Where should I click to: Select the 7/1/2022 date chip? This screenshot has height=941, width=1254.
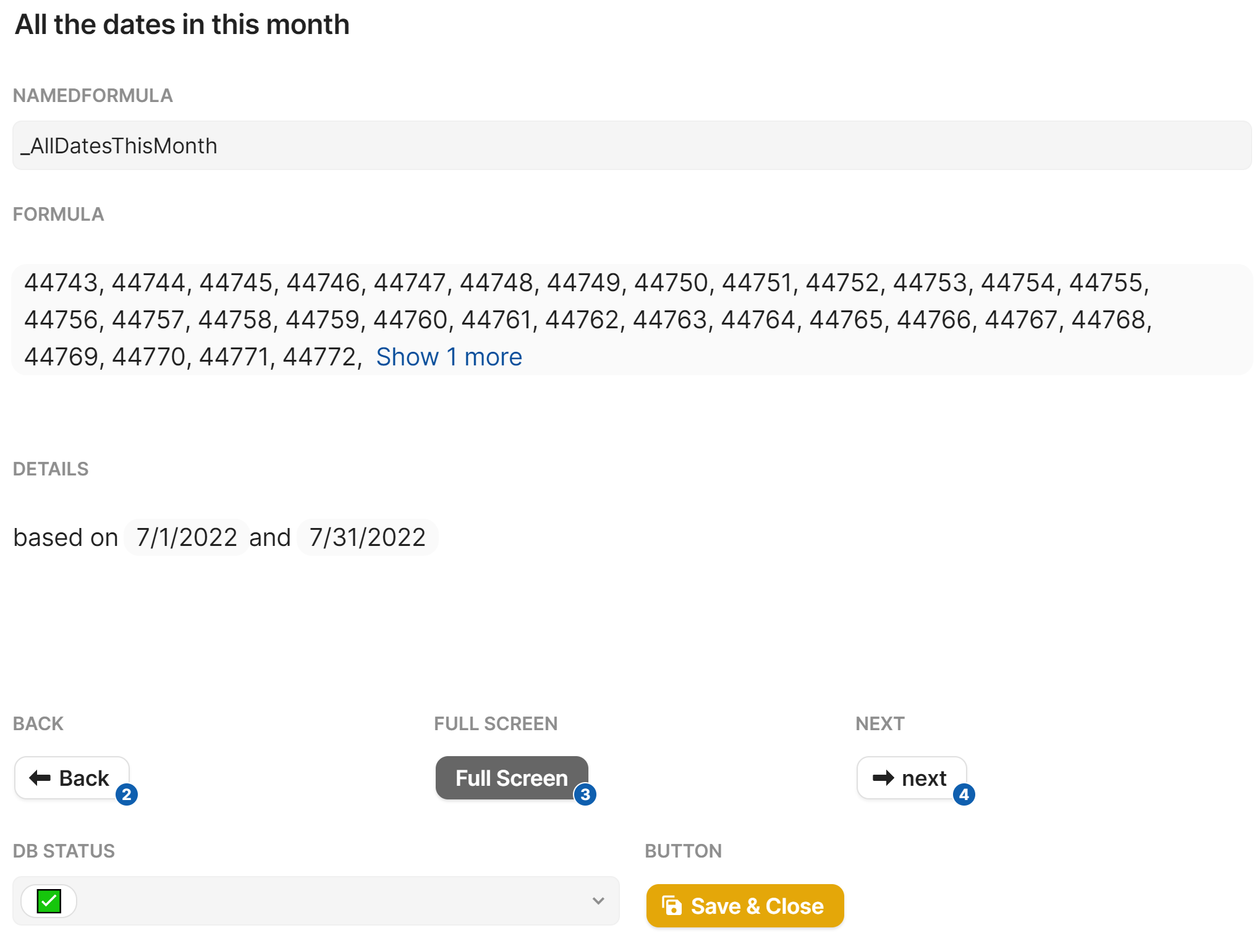tap(187, 537)
